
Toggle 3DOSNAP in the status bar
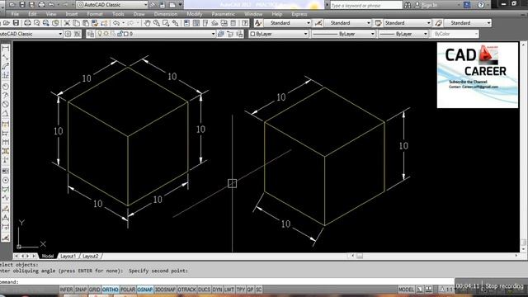165,290
